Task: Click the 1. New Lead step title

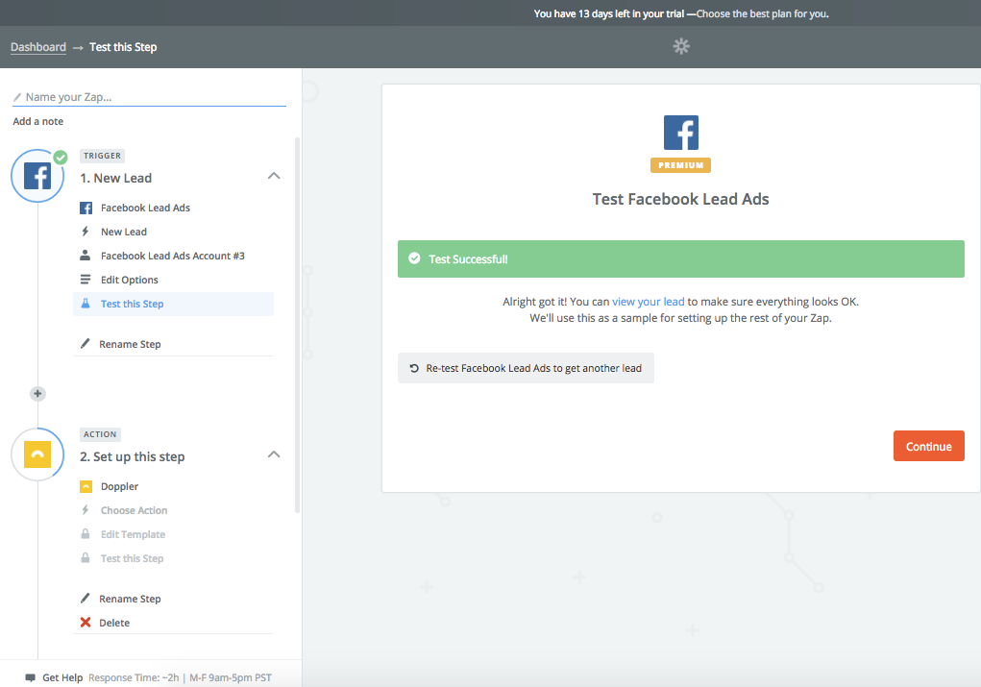Action: tap(115, 178)
